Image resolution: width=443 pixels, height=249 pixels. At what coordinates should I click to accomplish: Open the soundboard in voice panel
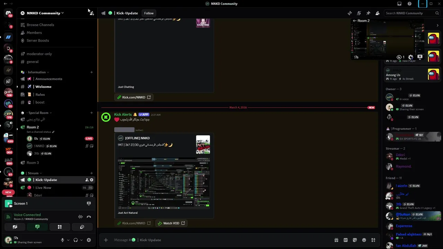click(x=82, y=227)
